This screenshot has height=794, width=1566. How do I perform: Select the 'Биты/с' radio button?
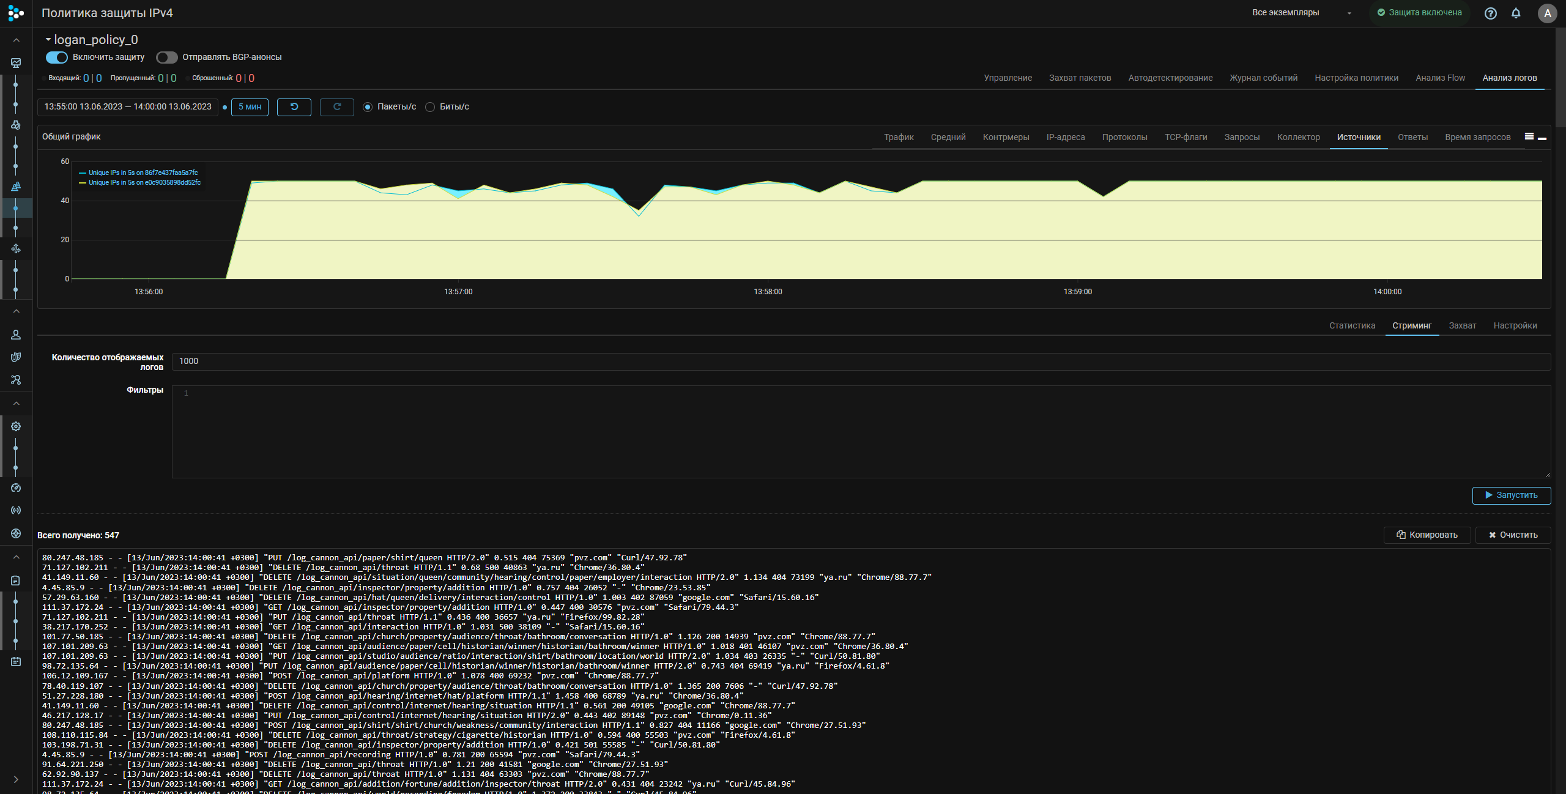coord(430,107)
